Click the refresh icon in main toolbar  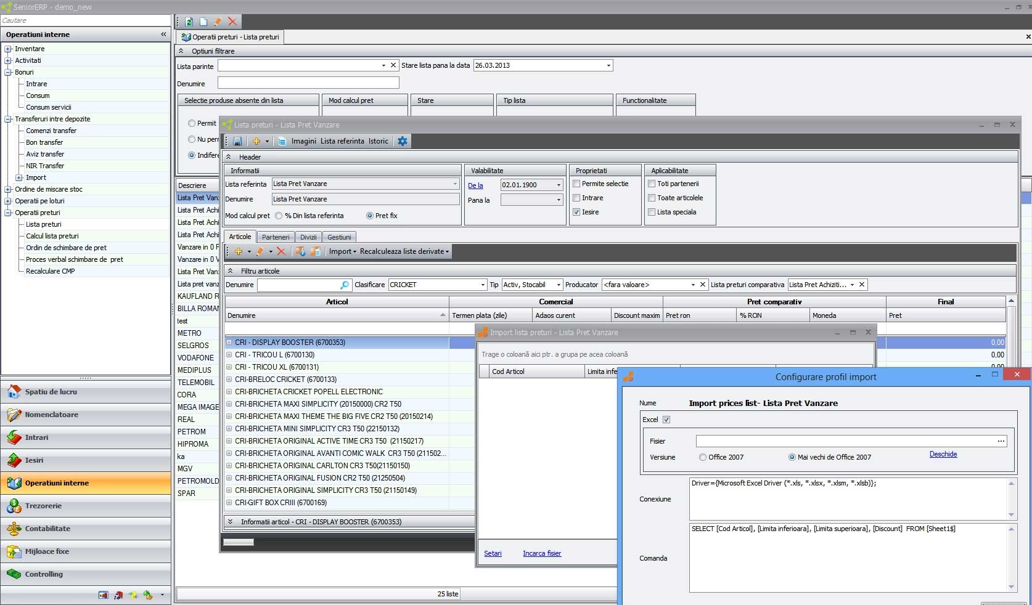(189, 22)
